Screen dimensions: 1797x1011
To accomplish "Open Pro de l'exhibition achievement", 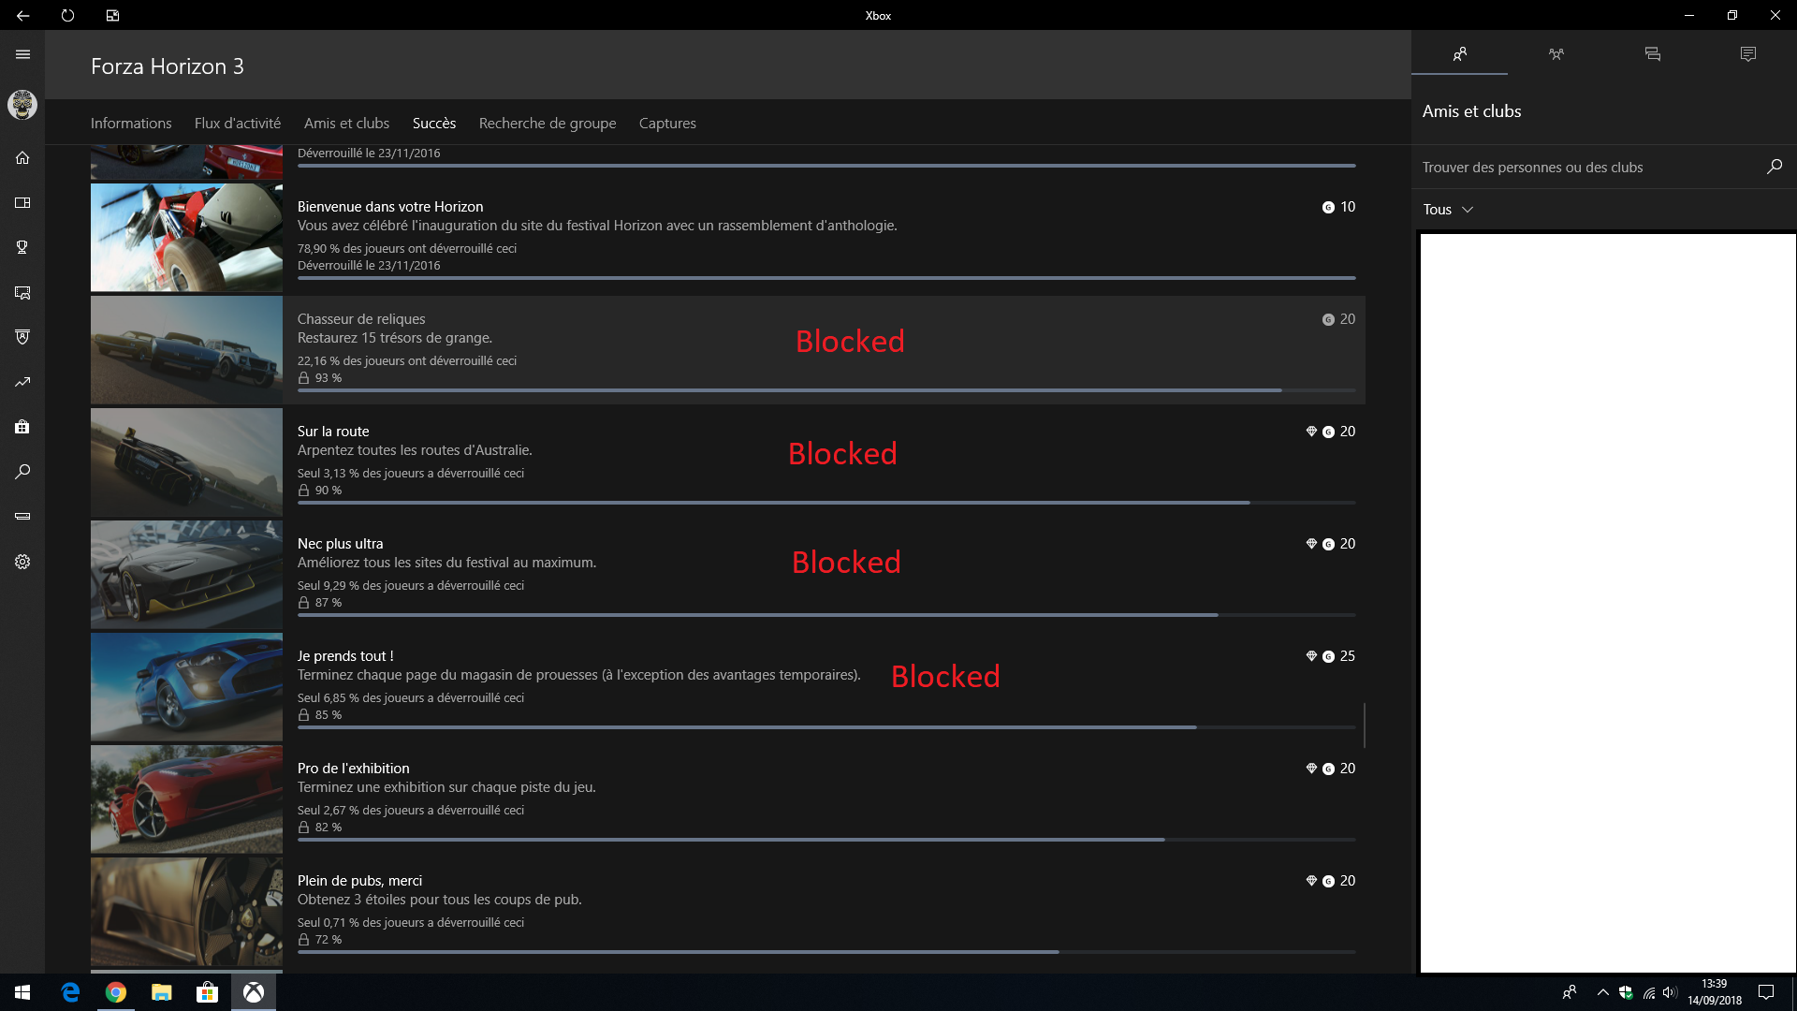I will point(728,799).
